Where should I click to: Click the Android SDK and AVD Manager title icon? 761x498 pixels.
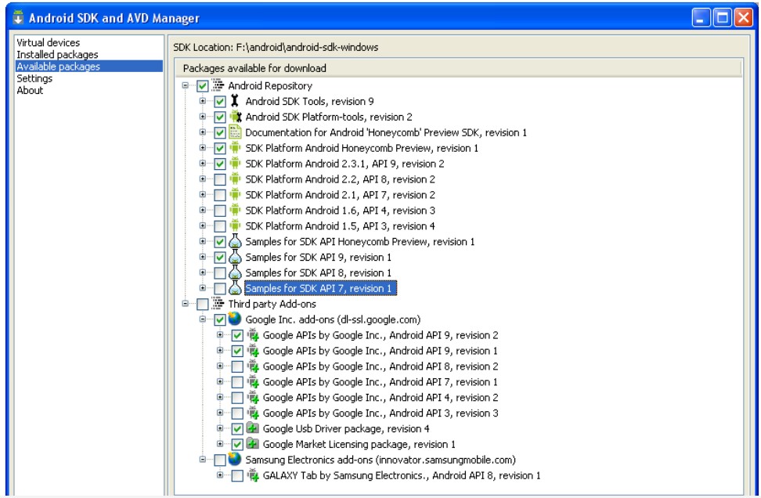pyautogui.click(x=18, y=17)
